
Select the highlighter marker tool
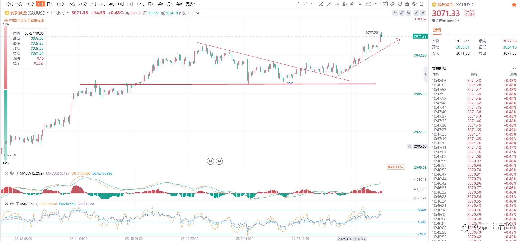pyautogui.click(x=352, y=4)
